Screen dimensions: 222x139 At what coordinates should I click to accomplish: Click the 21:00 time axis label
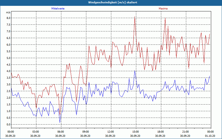186,132
